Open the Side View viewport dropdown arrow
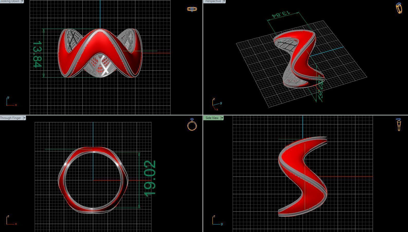408x232 pixels. pos(222,118)
